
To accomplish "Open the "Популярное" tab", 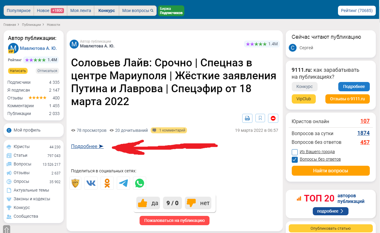I will tap(19, 11).
